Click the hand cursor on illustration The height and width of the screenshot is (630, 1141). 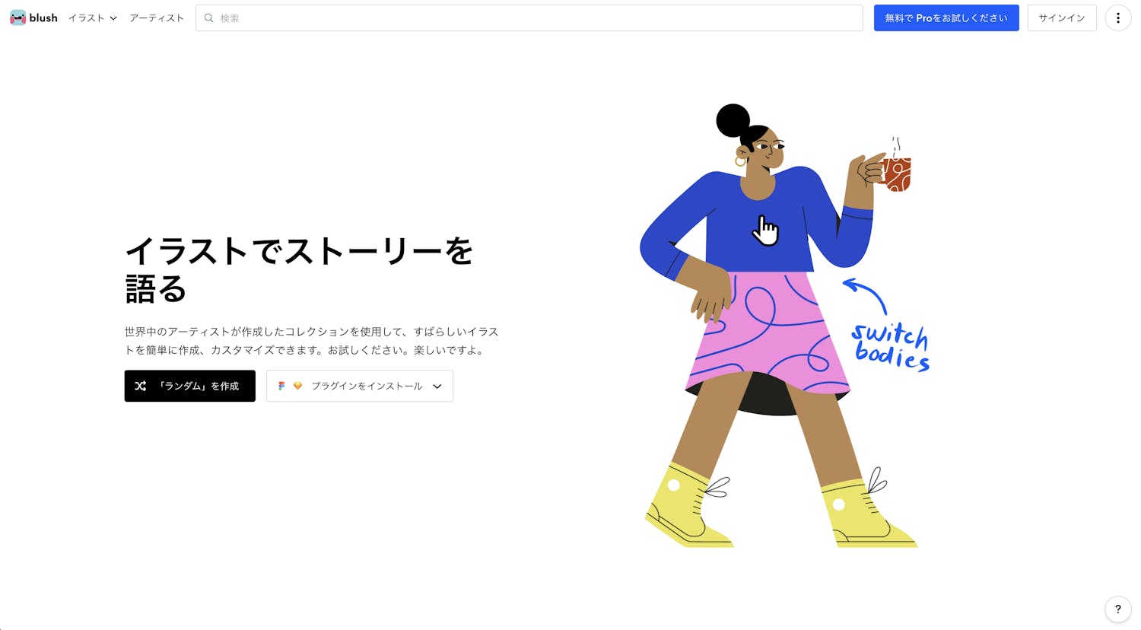coord(765,231)
